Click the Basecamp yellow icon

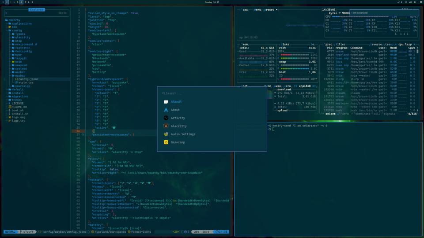click(166, 142)
